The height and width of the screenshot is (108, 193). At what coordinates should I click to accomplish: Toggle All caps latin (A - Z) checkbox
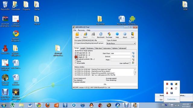click(76, 53)
